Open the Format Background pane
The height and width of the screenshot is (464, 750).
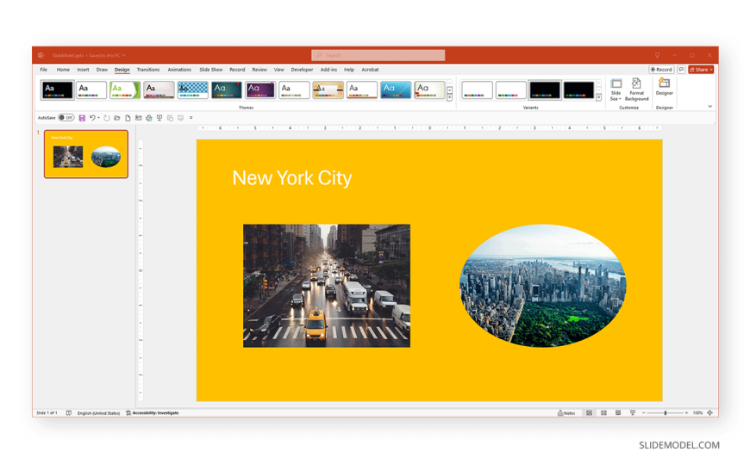click(x=637, y=90)
